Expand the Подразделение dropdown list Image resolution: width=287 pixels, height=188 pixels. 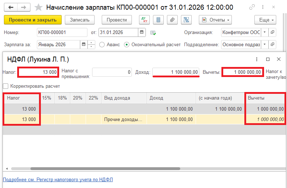[264, 44]
